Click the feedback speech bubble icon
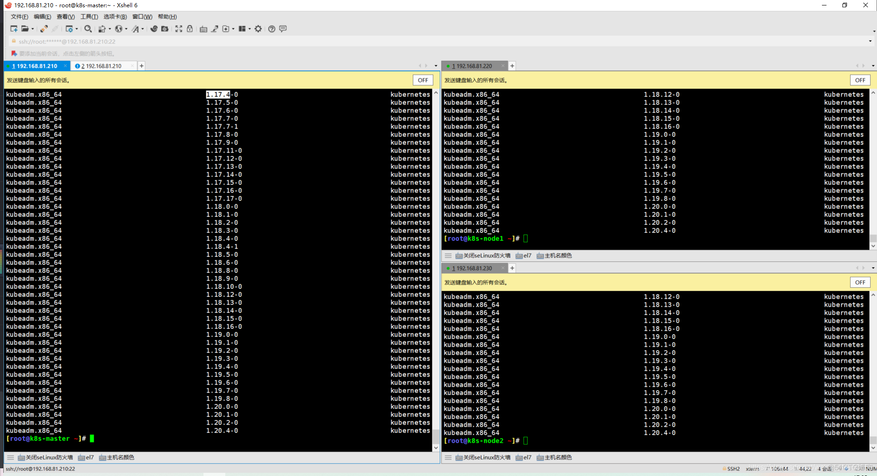Screen dimensions: 877x476 click(x=283, y=29)
